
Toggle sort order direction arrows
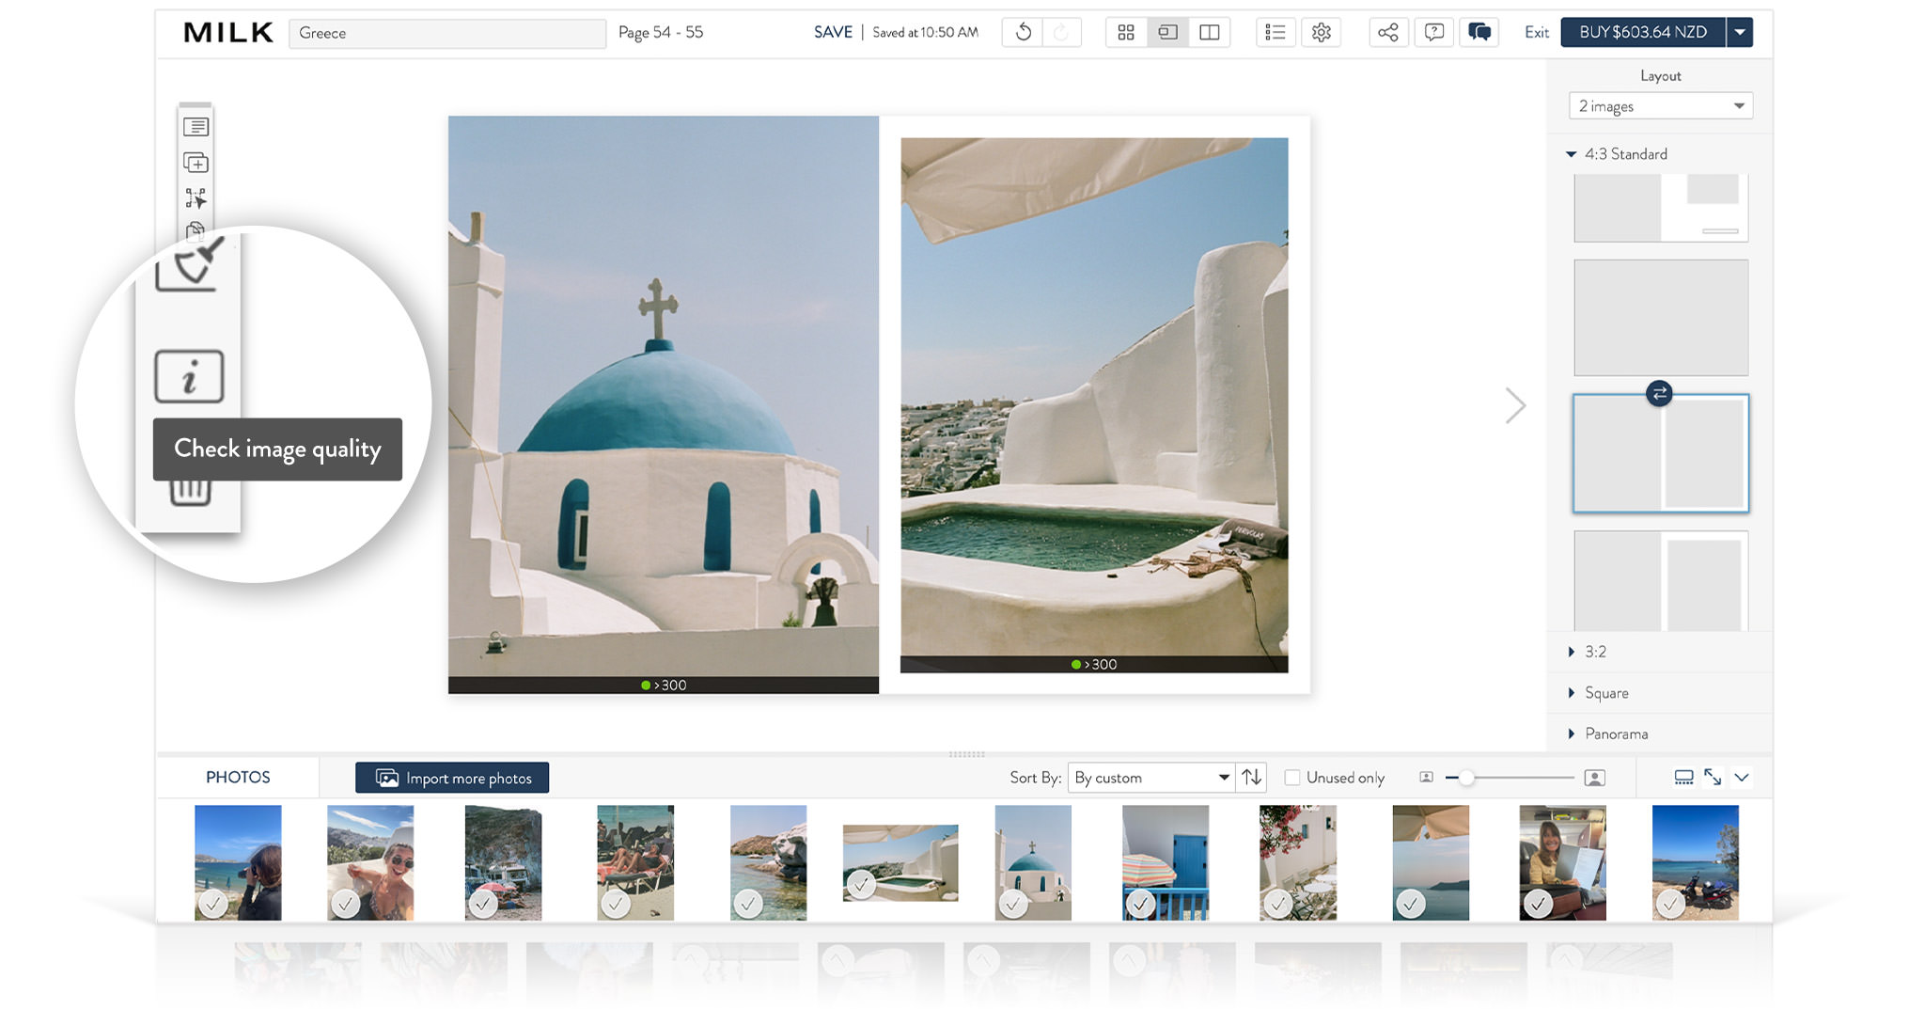(1251, 778)
